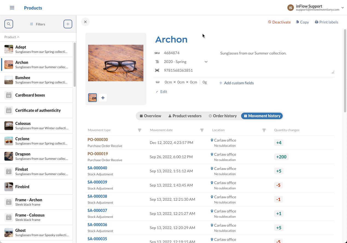Close the Archon product detail view
This screenshot has width=347, height=243.
(x=85, y=22)
